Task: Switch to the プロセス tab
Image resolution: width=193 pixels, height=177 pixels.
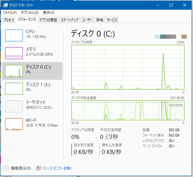Action: pos(8,20)
